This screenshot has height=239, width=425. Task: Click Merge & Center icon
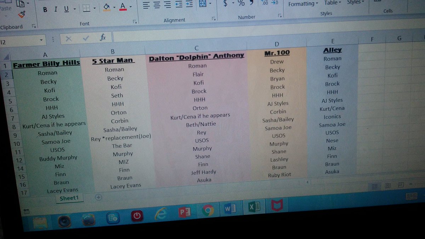tap(203, 4)
